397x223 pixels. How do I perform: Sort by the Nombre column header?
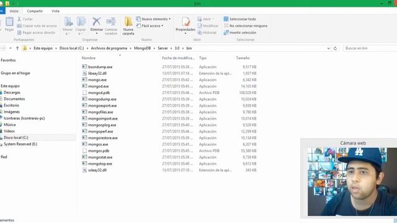[x=89, y=58]
